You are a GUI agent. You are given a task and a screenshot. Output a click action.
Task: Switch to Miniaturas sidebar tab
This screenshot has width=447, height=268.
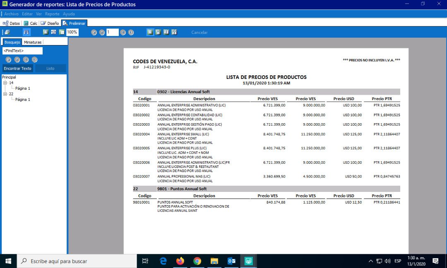coord(33,42)
